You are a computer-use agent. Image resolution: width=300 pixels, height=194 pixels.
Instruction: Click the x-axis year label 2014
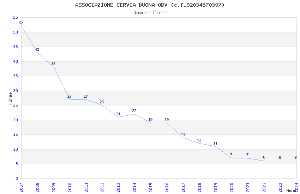(x=134, y=188)
